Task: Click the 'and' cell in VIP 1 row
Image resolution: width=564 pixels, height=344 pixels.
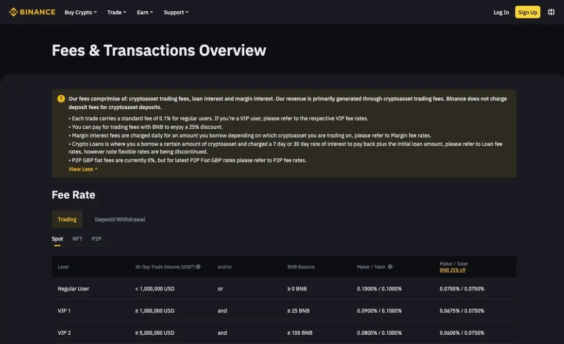Action: [x=223, y=311]
